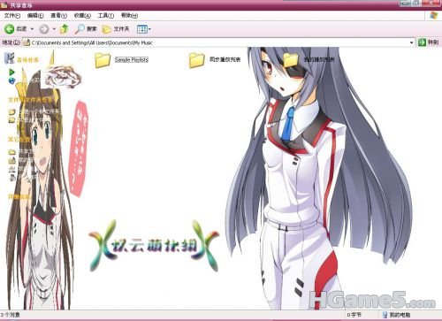Image resolution: width=442 pixels, height=321 pixels.
Task: Open the 编辑(E) menu
Action: coord(35,15)
